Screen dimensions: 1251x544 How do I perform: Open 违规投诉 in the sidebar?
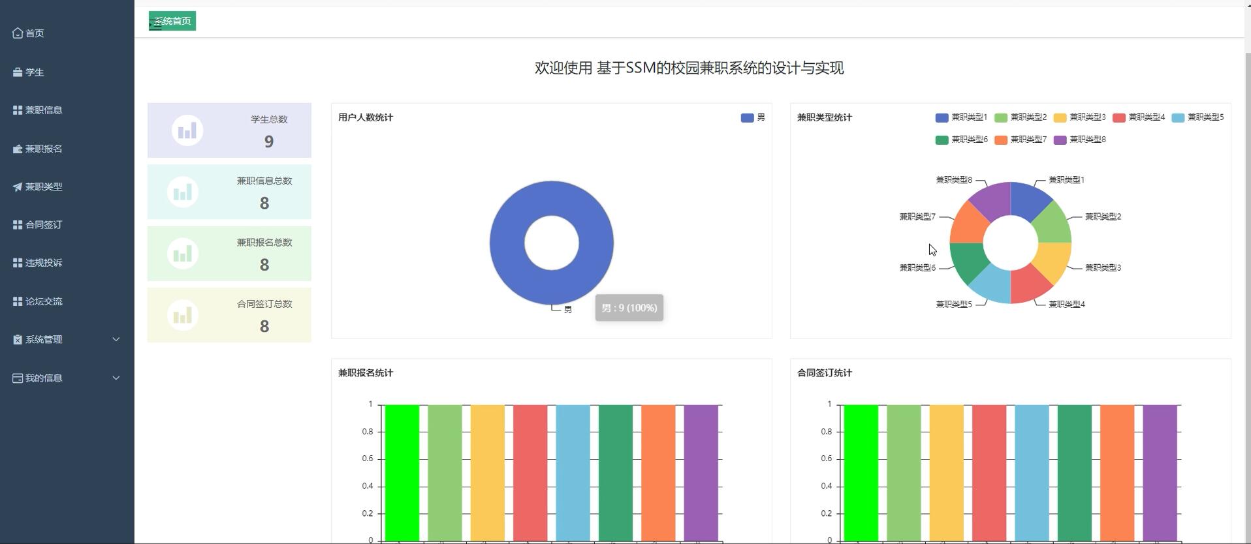67,263
